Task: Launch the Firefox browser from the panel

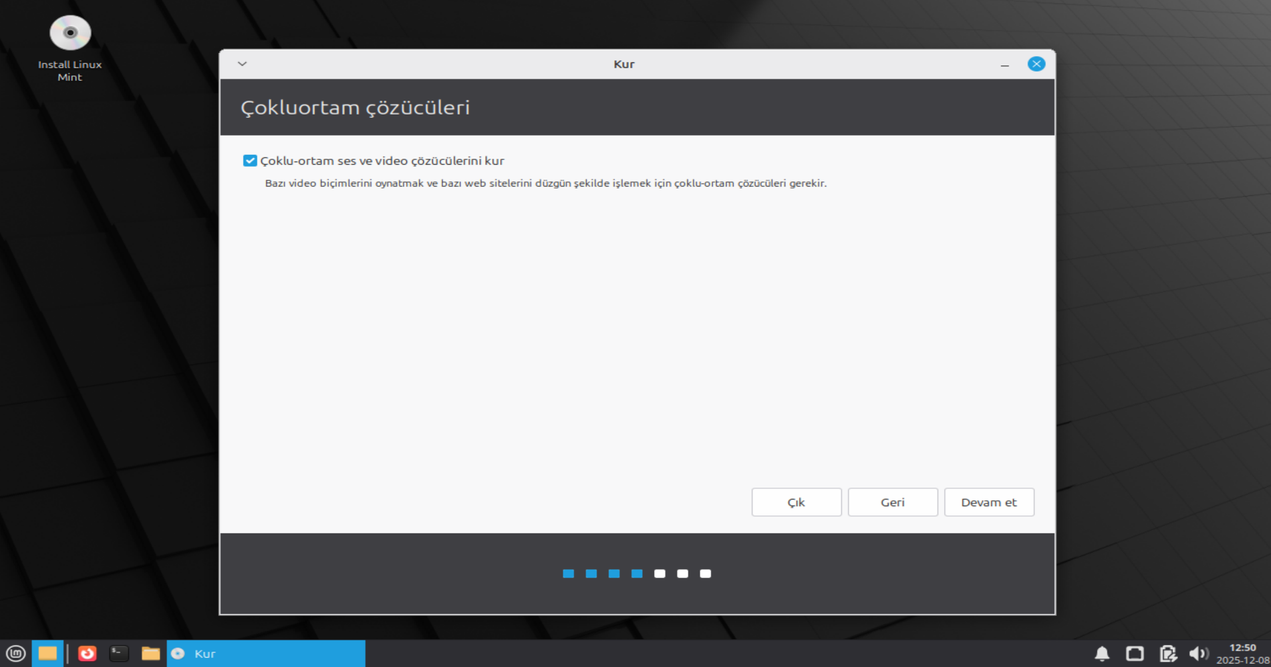Action: pos(87,654)
